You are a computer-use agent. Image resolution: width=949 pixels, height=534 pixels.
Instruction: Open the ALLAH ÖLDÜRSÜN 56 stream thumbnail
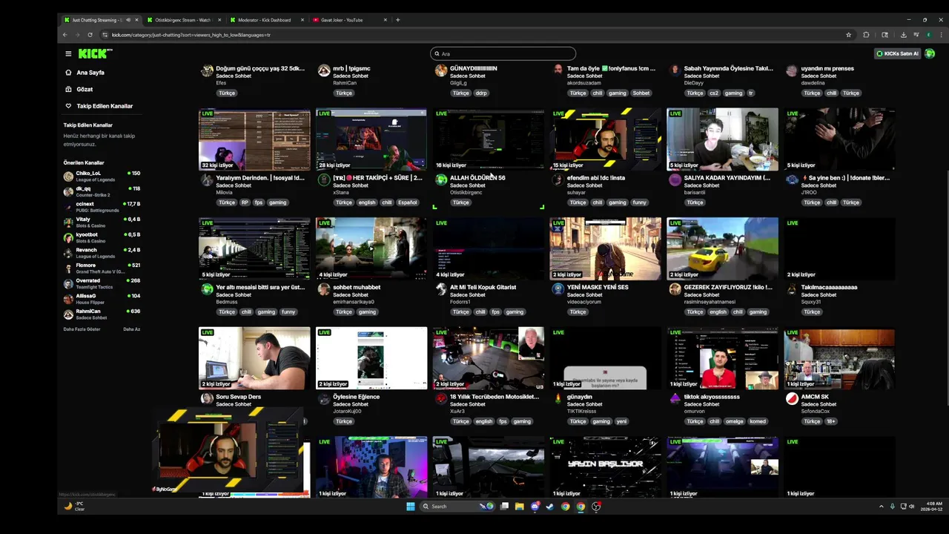point(489,139)
